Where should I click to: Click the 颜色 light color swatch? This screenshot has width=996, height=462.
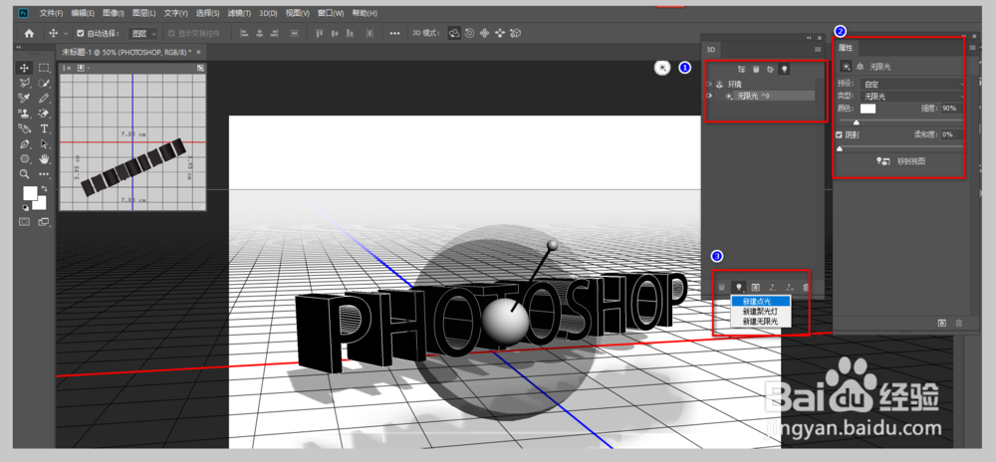coord(868,109)
